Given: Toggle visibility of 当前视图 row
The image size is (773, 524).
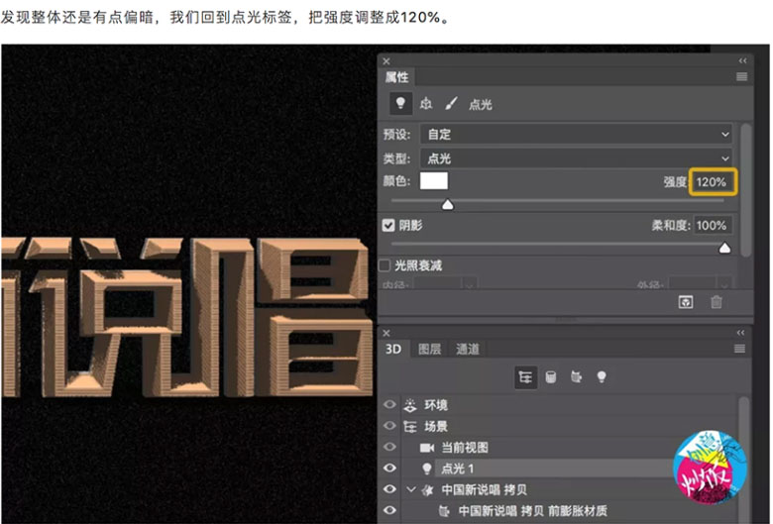Looking at the screenshot, I should [x=389, y=447].
